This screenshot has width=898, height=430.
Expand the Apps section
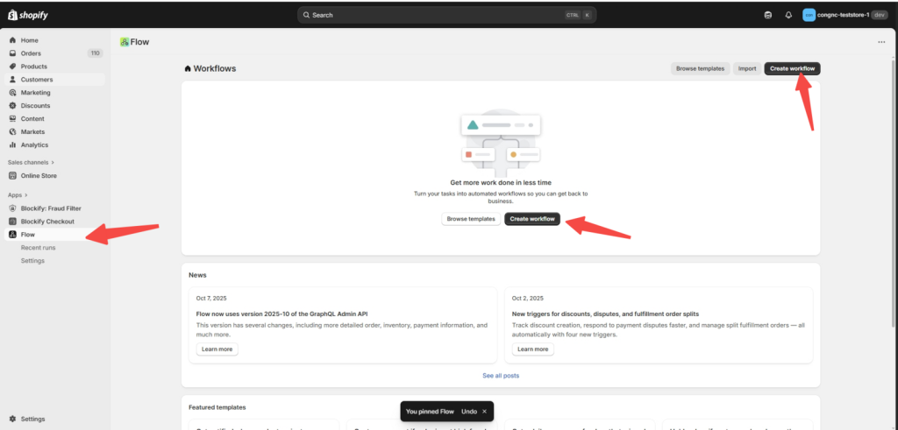18,195
